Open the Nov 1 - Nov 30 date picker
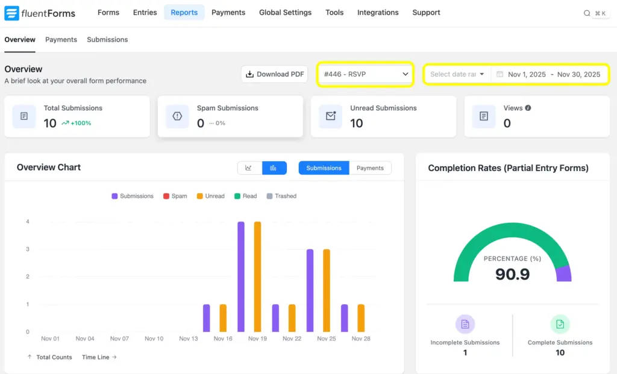Viewport: 617px width, 374px height. tap(550, 74)
